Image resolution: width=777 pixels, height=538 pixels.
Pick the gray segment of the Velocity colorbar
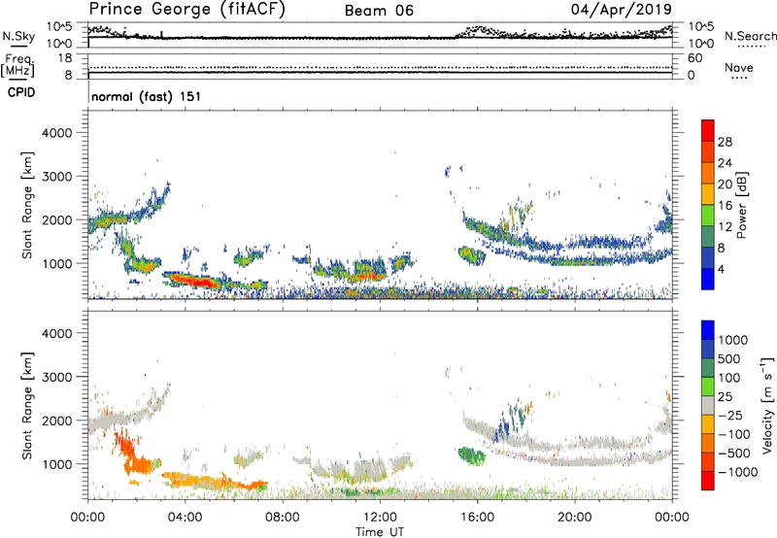click(x=708, y=405)
